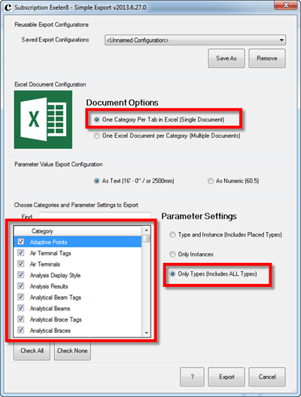Select One Excel Document per Category
Image resolution: width=301 pixels, height=397 pixels.
coord(167,136)
